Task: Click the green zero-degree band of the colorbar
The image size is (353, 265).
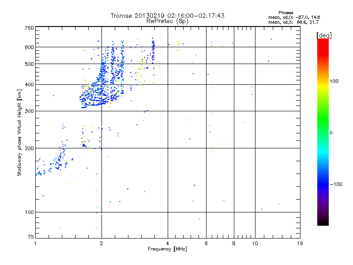Action: (x=323, y=132)
